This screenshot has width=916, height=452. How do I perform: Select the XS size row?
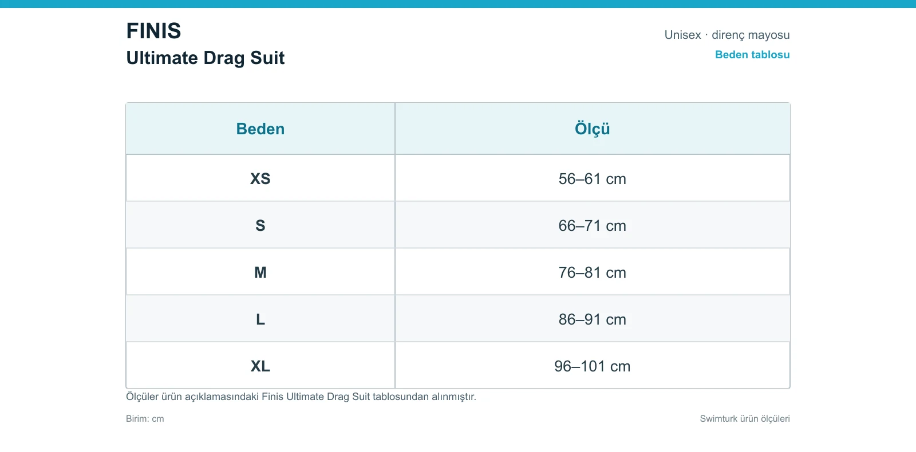[x=458, y=178]
